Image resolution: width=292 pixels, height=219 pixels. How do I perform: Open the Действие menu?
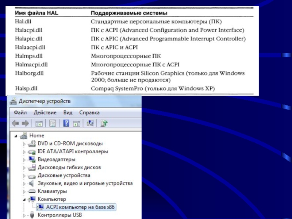click(x=45, y=112)
